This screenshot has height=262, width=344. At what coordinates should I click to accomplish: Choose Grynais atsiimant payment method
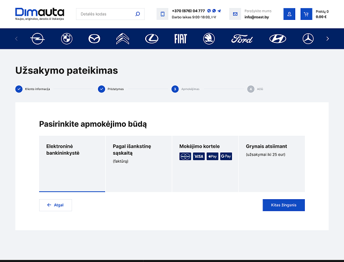click(x=272, y=164)
